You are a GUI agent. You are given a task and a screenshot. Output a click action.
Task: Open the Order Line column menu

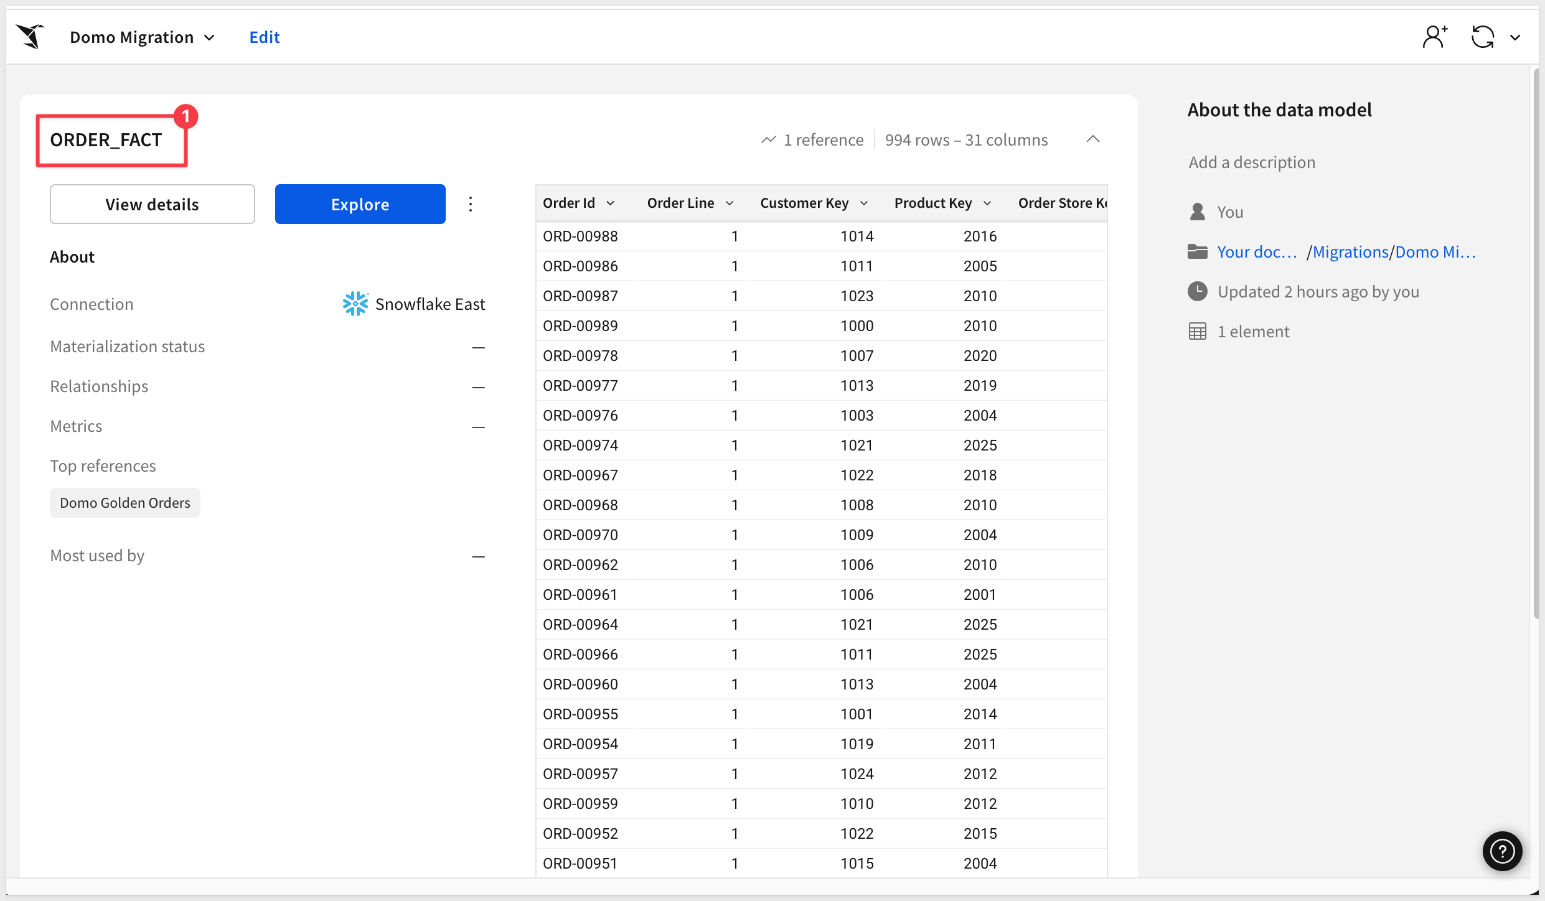(730, 203)
